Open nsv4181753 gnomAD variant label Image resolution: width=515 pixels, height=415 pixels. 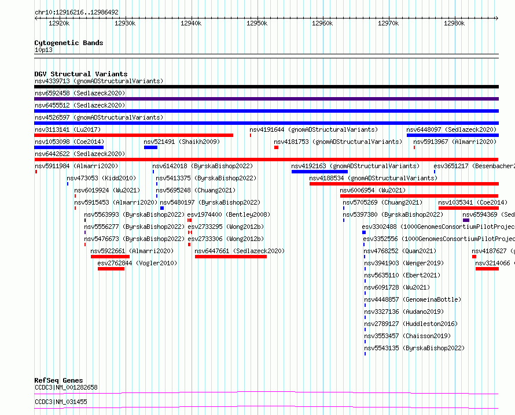[x=338, y=142]
